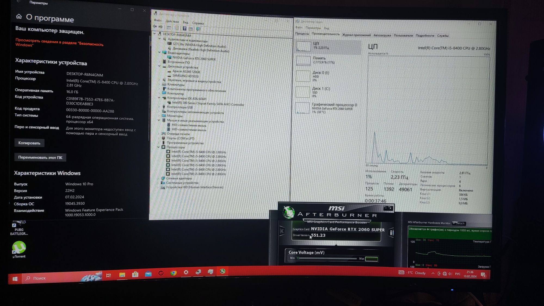544x306 pixels.
Task: Open the volume control in system tray
Action: [450, 274]
